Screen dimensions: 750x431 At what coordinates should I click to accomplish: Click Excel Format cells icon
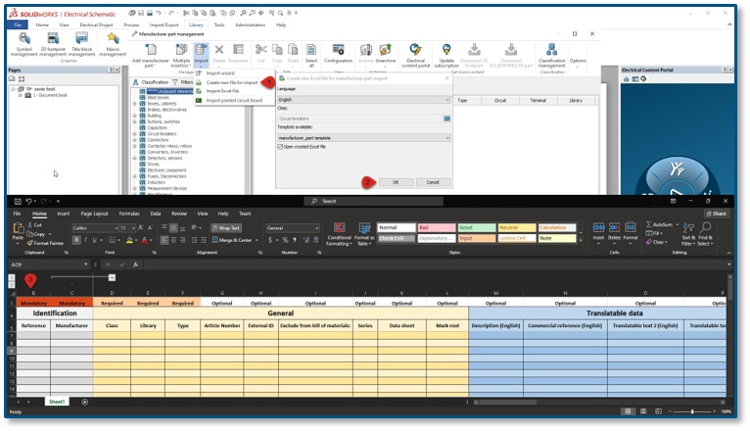pyautogui.click(x=631, y=233)
